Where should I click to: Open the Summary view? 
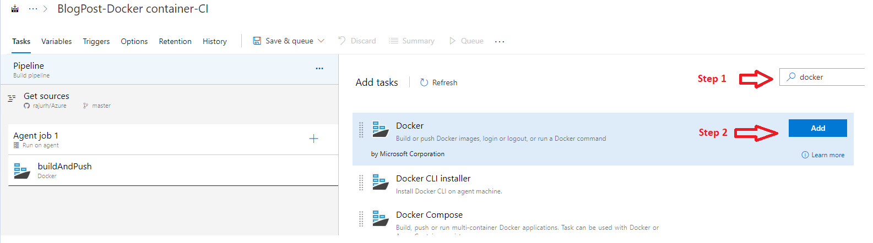[x=412, y=41]
